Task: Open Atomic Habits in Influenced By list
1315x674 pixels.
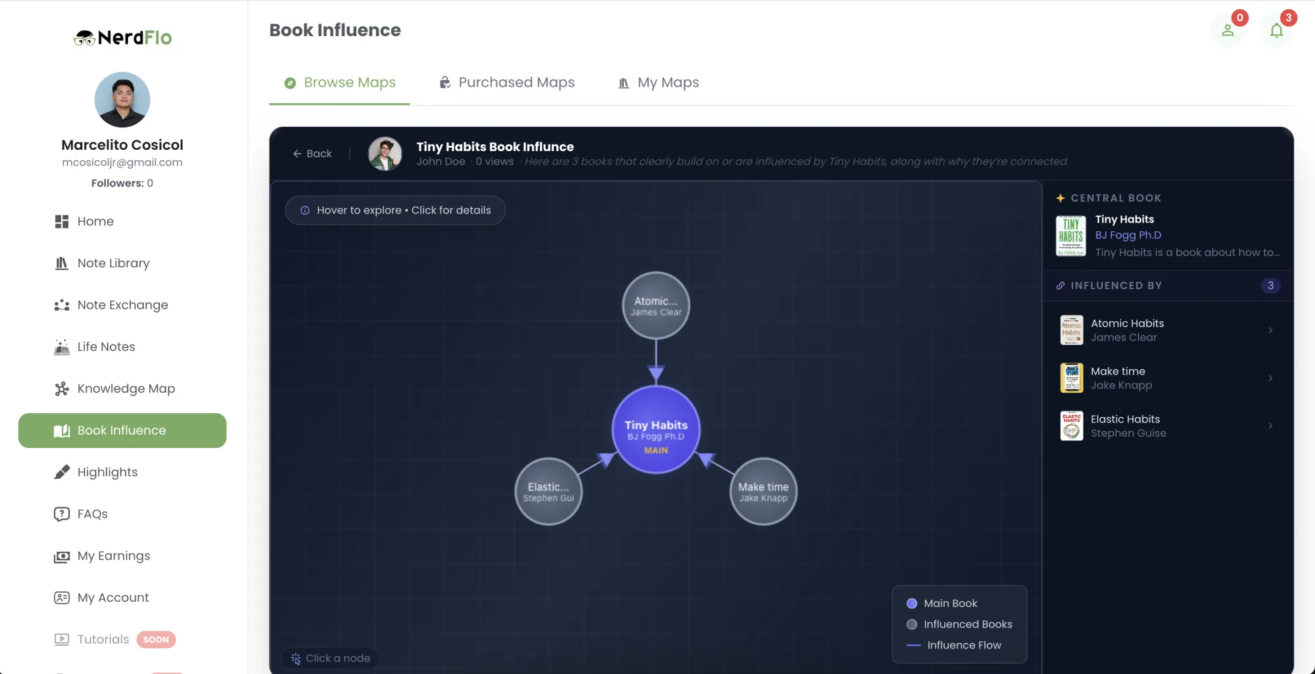Action: click(1168, 330)
